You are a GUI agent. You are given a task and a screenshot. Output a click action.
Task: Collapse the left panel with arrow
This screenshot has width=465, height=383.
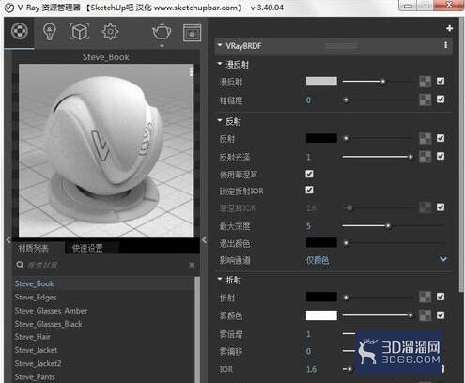click(8, 239)
